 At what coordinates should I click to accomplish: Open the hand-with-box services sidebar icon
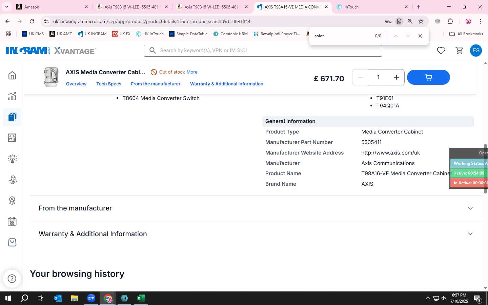point(12,180)
